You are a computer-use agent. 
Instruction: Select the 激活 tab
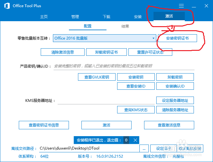point(169,16)
